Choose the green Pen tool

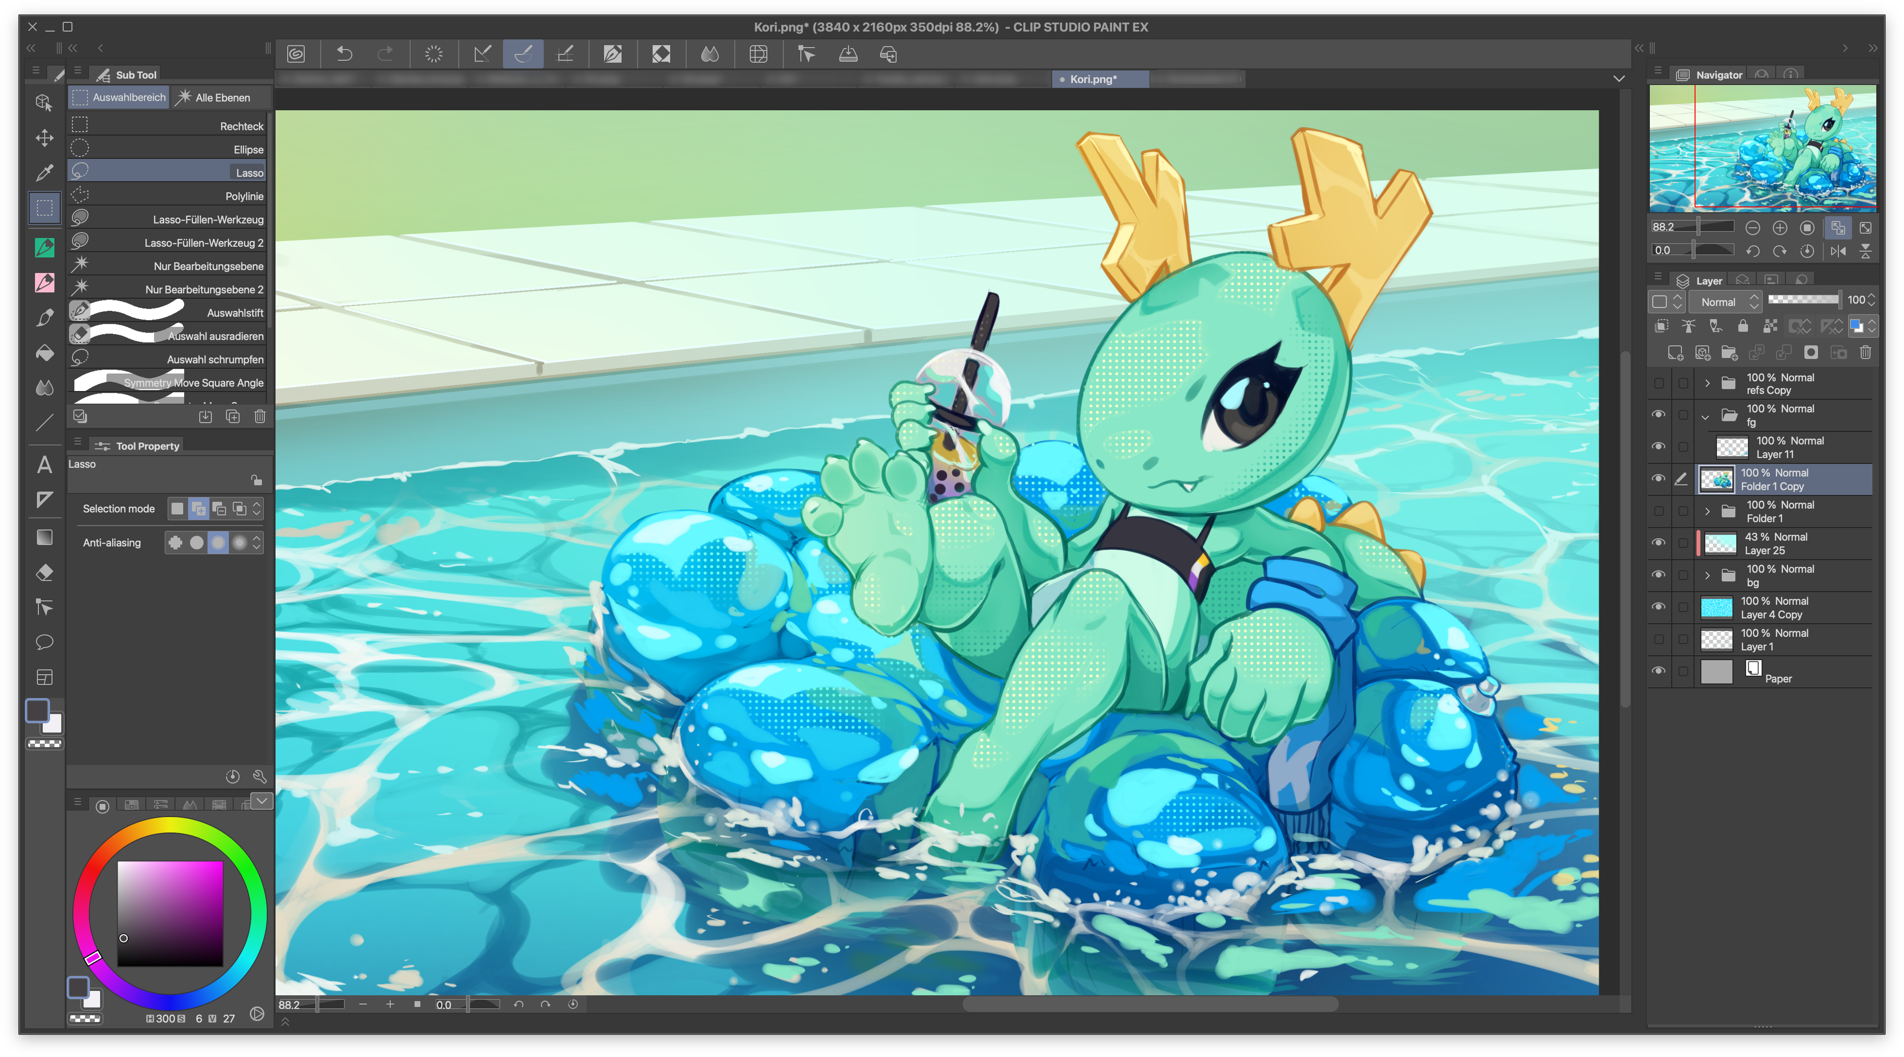[x=44, y=247]
